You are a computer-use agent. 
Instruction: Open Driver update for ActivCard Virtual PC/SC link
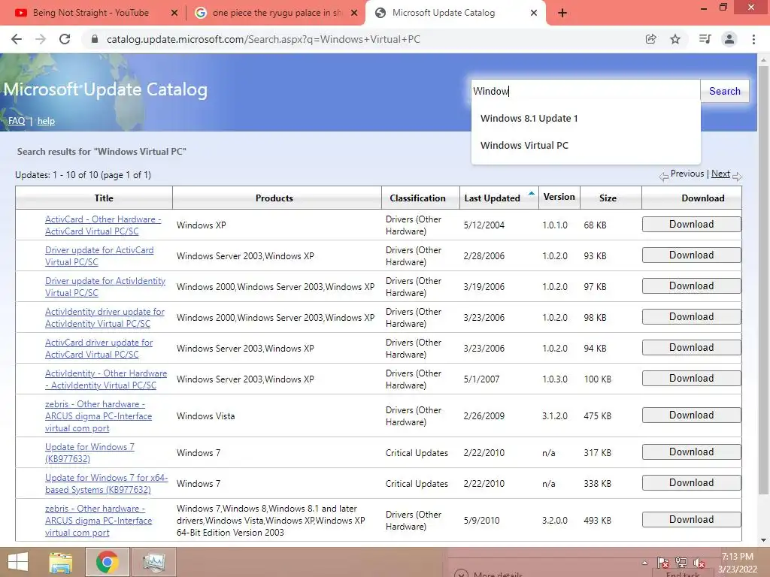[x=99, y=256]
